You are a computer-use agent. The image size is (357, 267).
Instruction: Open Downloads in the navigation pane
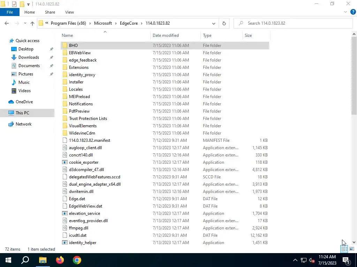point(29,57)
